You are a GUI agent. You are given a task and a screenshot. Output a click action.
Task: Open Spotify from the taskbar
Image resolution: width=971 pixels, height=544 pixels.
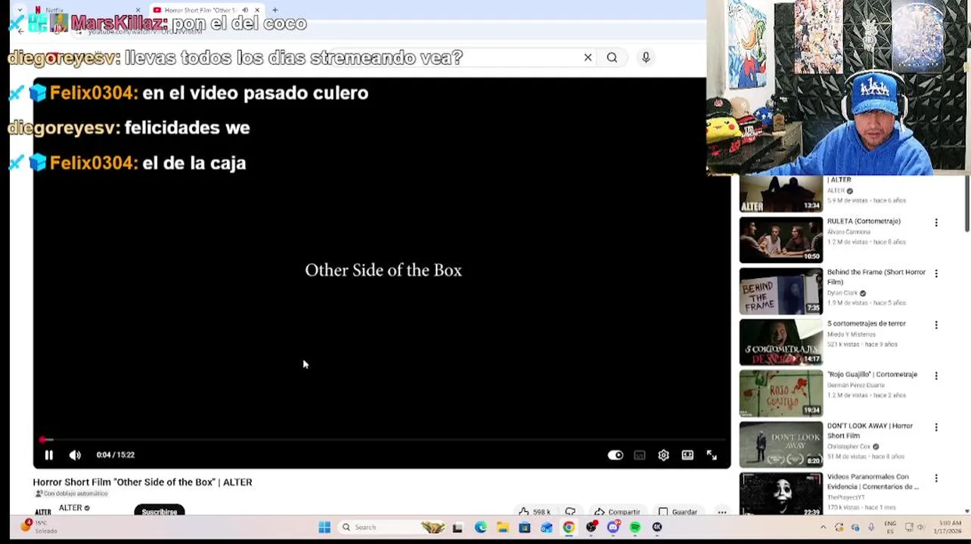[634, 527]
